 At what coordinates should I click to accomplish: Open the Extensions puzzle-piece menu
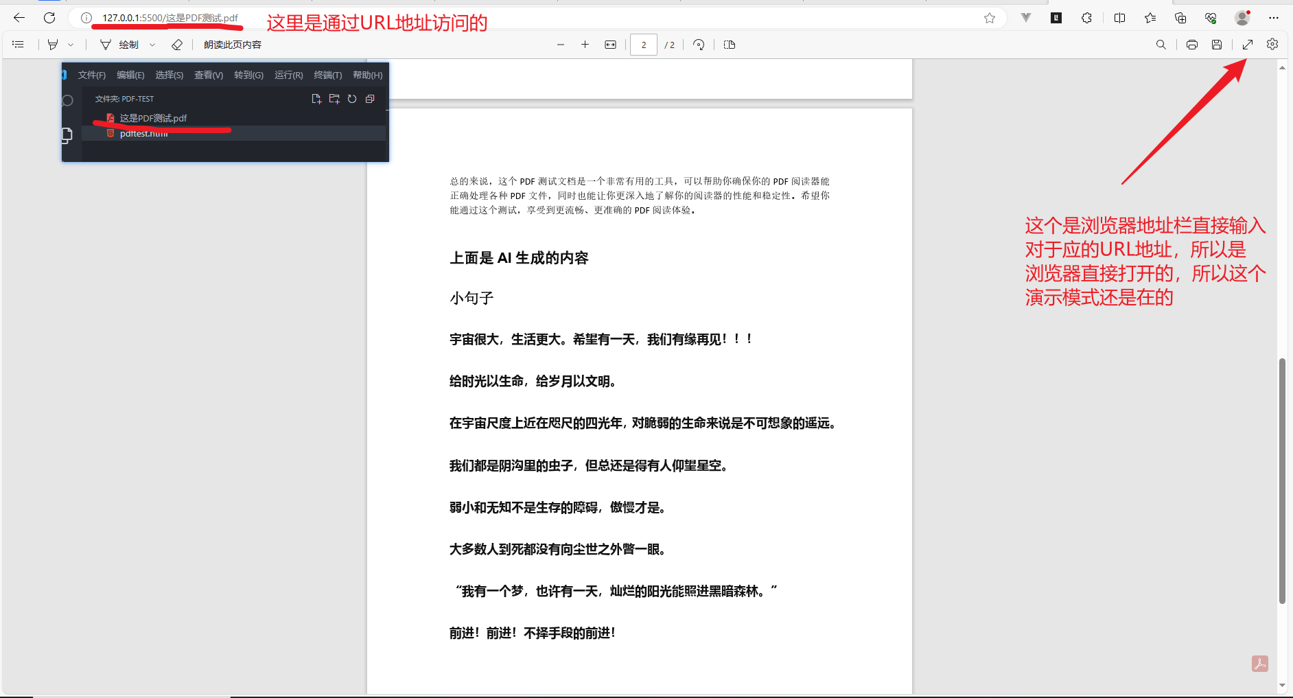pos(1086,18)
